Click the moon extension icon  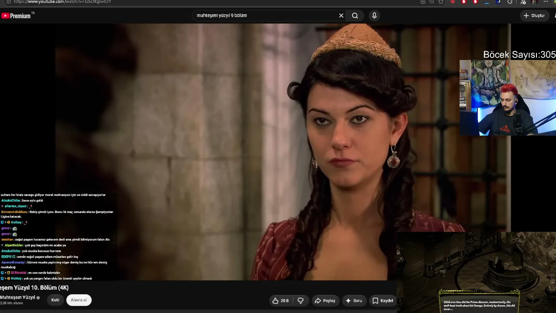[x=498, y=2]
